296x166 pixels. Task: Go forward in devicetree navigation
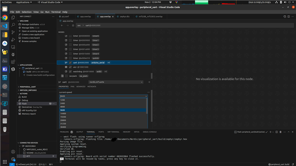(68, 25)
